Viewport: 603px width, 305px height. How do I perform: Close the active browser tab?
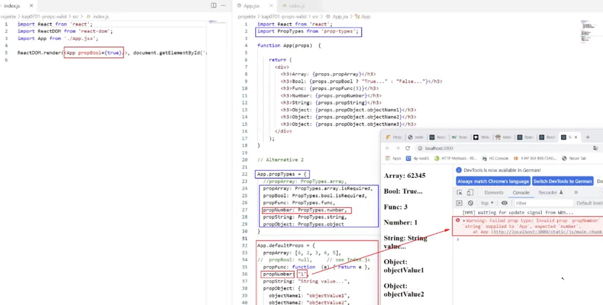pyautogui.click(x=577, y=137)
